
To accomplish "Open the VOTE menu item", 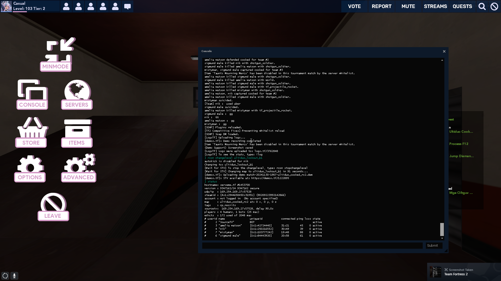I will [x=354, y=7].
